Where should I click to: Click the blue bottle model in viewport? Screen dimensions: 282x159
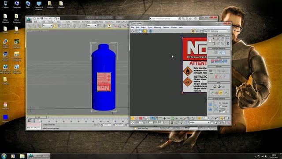104,77
